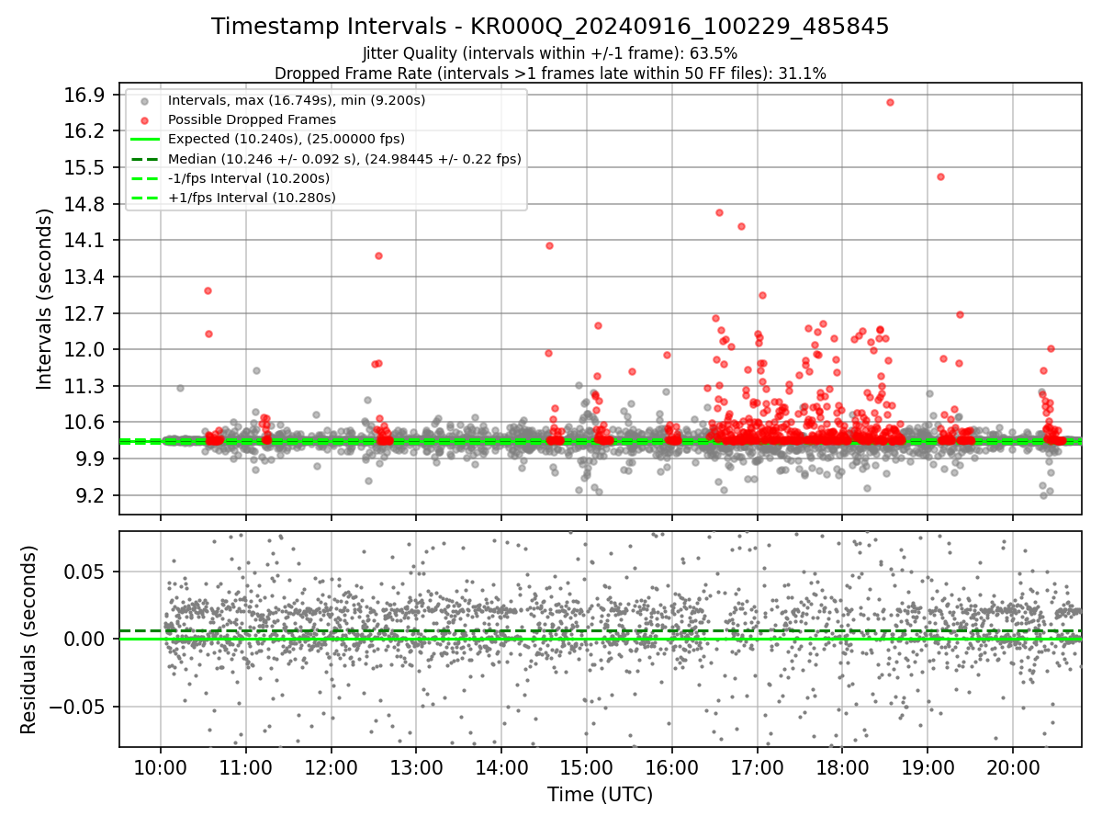Select legend entry 'Expected (10.240s), (25.00000 fps)'
Viewport: 1102px width, 827px height.
coord(288,140)
